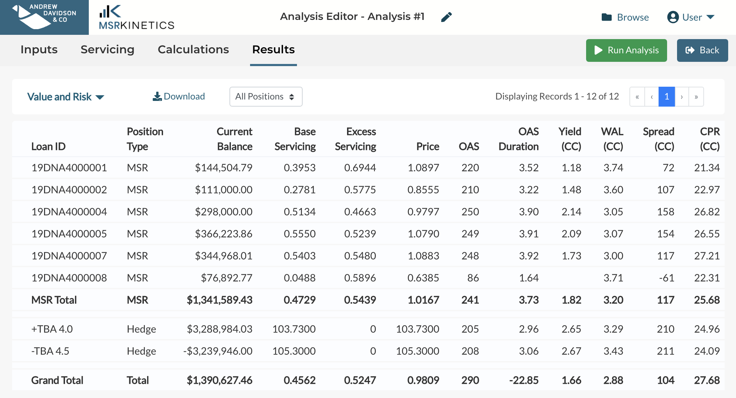The image size is (736, 398).
Task: Go to first page of records
Action: click(x=637, y=97)
